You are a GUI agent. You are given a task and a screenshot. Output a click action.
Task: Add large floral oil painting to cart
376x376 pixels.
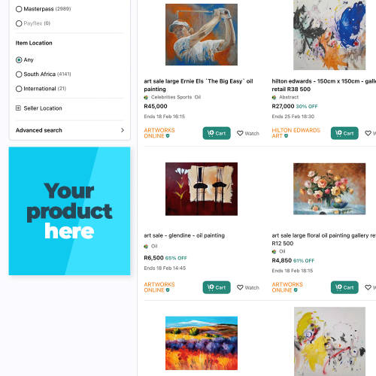click(344, 287)
